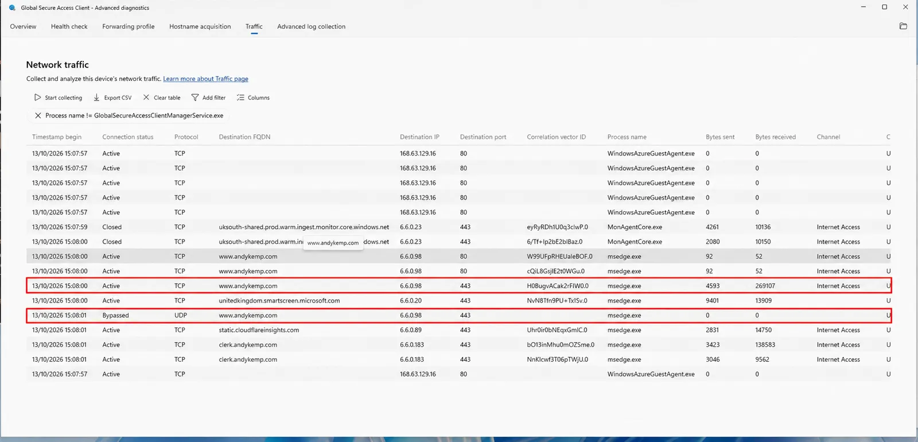Click the Process name column header
This screenshot has height=442, width=918.
627,137
